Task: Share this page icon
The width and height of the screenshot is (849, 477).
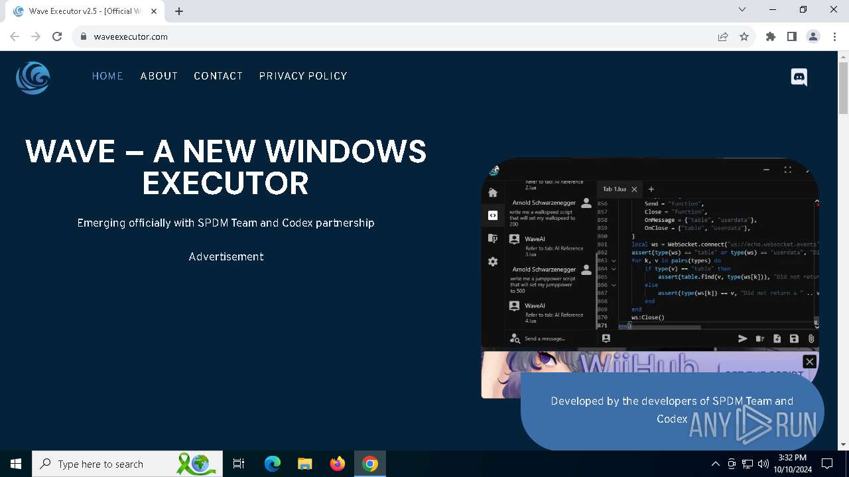Action: pyautogui.click(x=723, y=37)
